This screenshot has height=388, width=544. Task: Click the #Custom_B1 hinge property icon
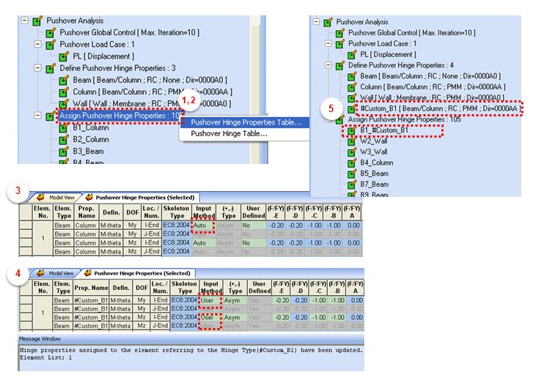[352, 109]
